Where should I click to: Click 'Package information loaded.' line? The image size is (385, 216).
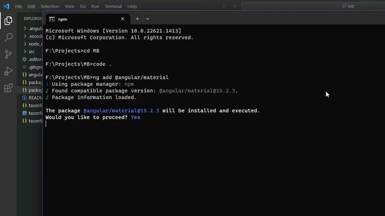pyautogui.click(x=91, y=97)
